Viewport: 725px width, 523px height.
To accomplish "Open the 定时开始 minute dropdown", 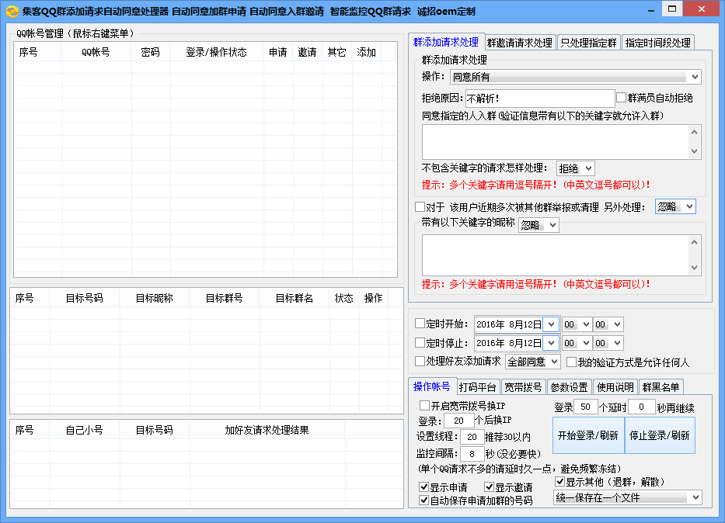I will click(608, 324).
